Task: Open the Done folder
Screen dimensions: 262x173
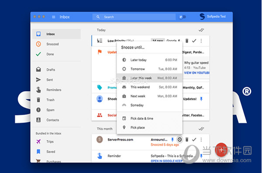Action: 56,54
